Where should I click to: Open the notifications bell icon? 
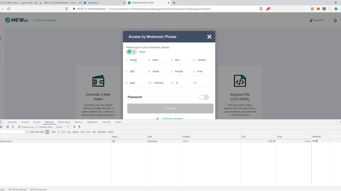(335, 20)
